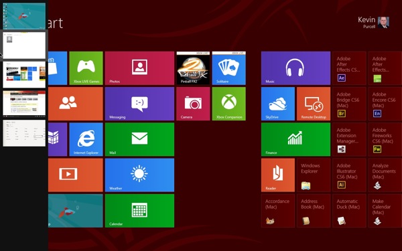The height and width of the screenshot is (251, 402).
Task: Open the Calendar tile
Action: [139, 211]
